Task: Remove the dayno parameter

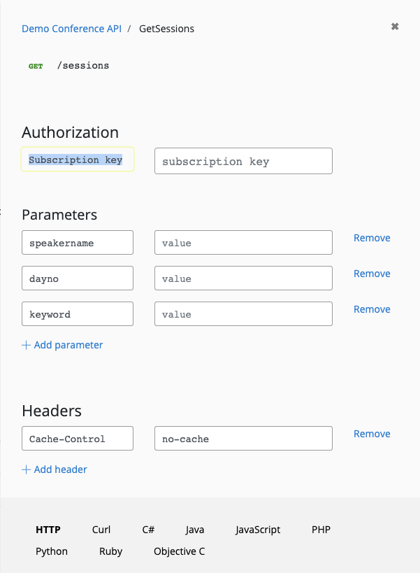Action: [x=372, y=274]
